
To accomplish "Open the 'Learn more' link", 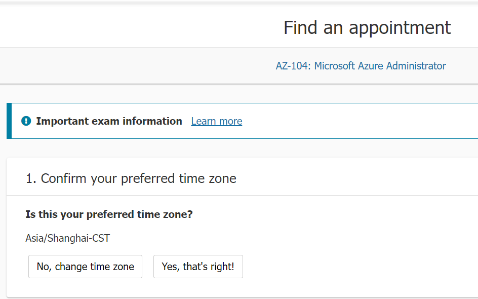I will (216, 121).
